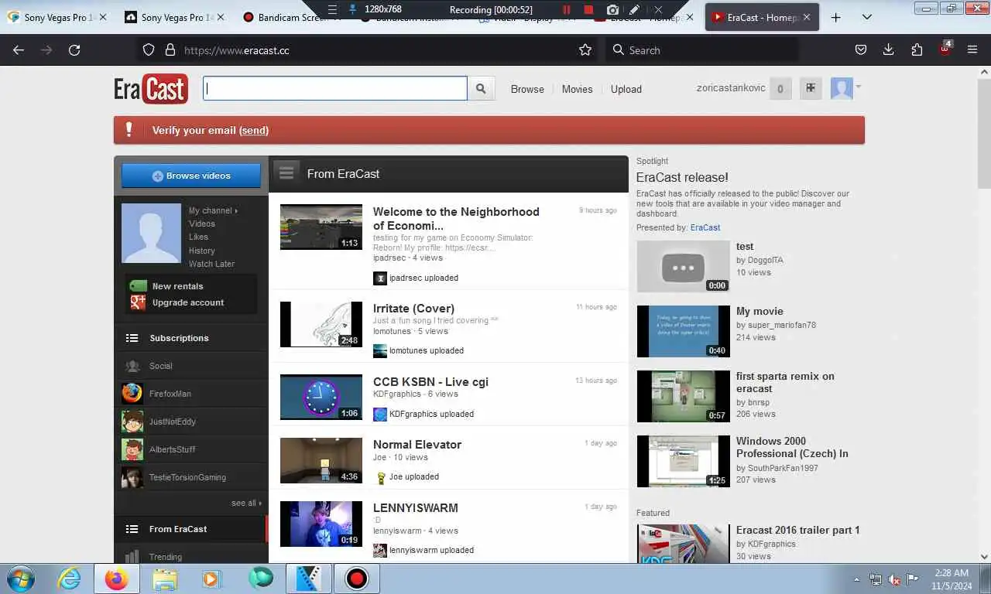The width and height of the screenshot is (991, 594).
Task: Open the Windows Start button
Action: (x=20, y=579)
